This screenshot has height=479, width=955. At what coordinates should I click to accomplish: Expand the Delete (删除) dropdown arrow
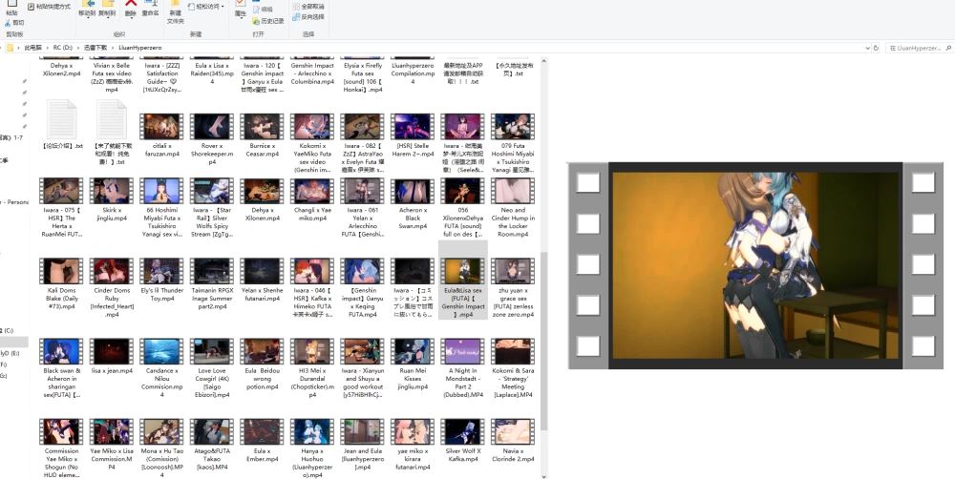130,17
